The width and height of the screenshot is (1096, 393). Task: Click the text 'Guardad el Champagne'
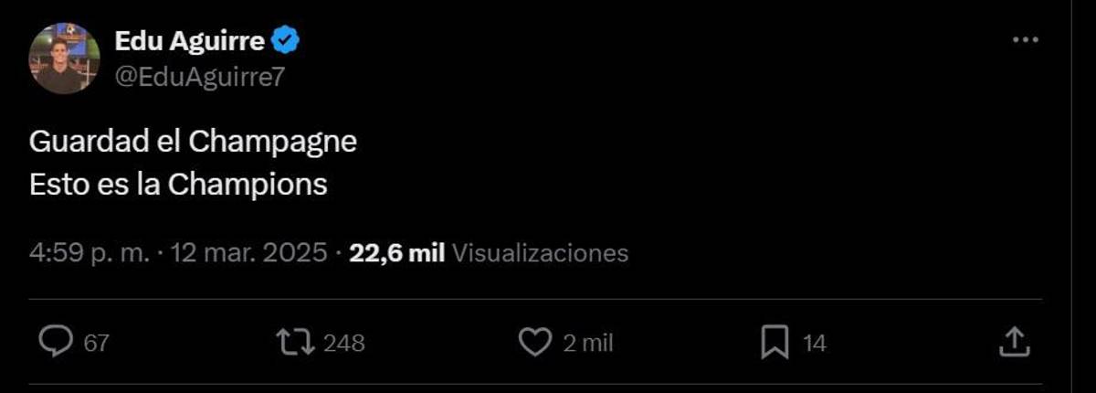(193, 142)
